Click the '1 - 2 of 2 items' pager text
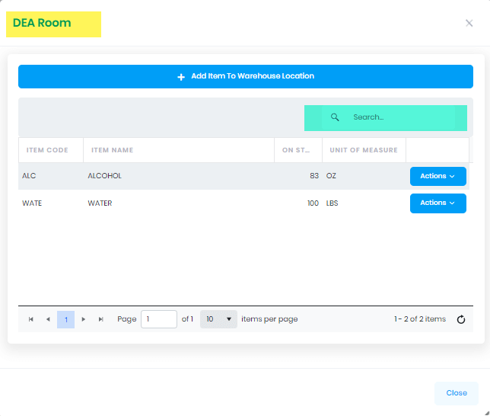Screen dimensions: 490x416 pyautogui.click(x=420, y=319)
